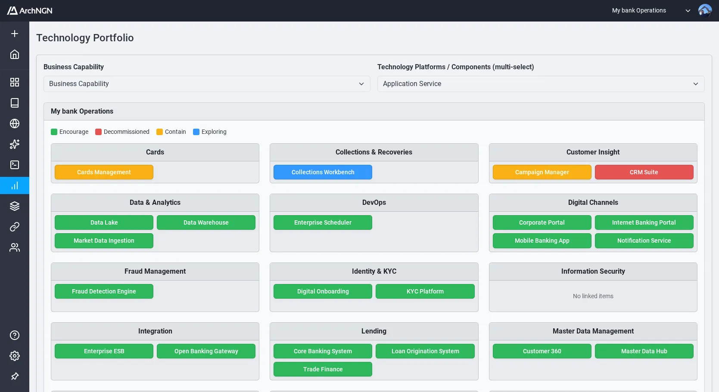Click the sparkles AI icon
This screenshot has height=392, width=719.
coord(15,144)
